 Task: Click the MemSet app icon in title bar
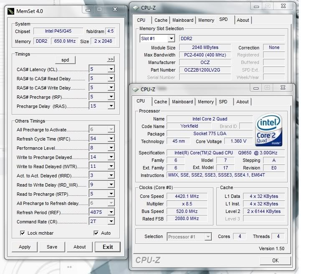[x=11, y=11]
